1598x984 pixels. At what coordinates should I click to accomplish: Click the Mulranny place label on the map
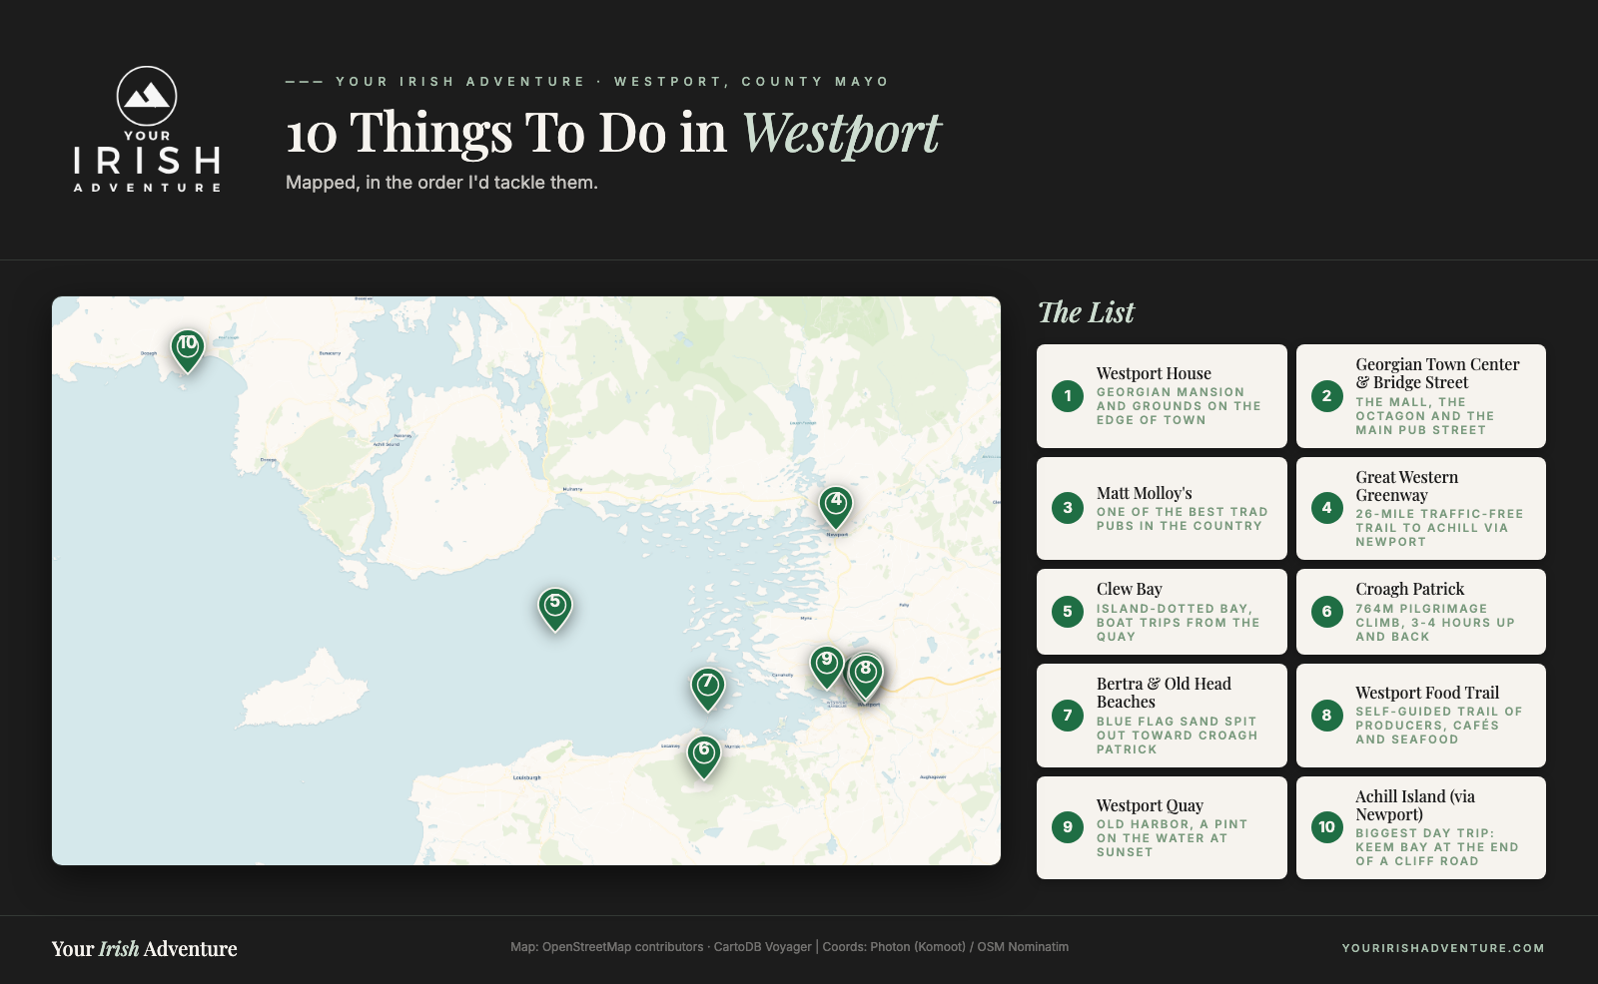point(572,489)
